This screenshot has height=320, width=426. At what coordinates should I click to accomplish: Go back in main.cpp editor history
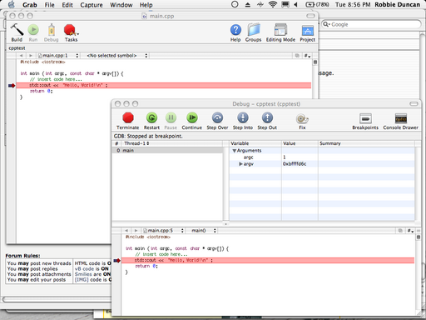21,56
